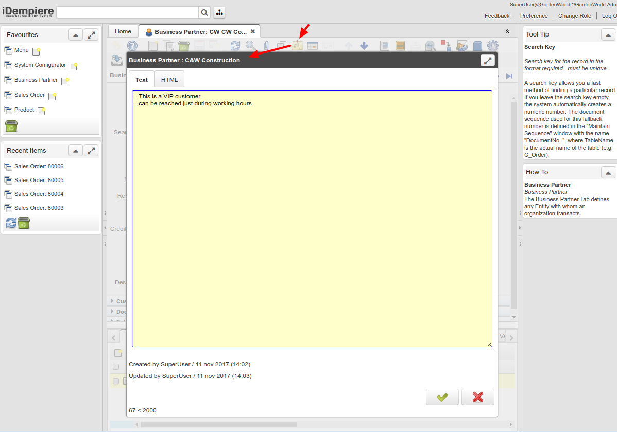Screen dimensions: 617x432
Task: Click the new-record icon beside Product favourite
Action: coord(41,111)
